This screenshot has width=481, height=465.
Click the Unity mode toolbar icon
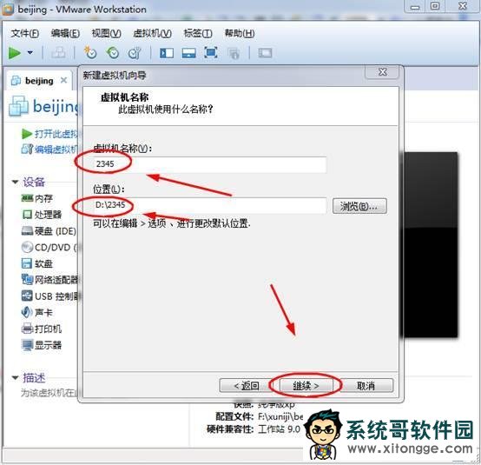pyautogui.click(x=234, y=53)
